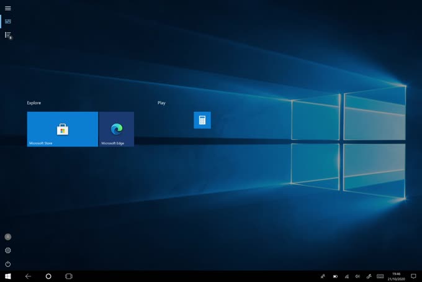Open the People icon in tray
The width and height of the screenshot is (422, 282).
click(x=323, y=276)
